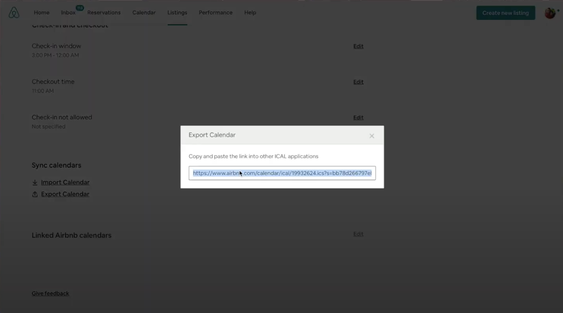Select the Listings tab
This screenshot has width=563, height=313.
[x=177, y=13]
